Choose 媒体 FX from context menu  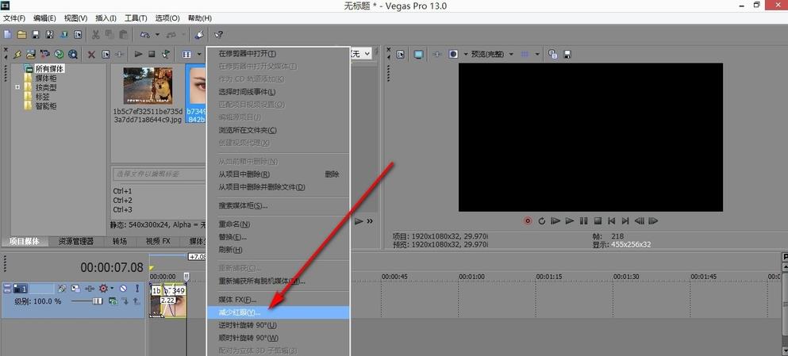tap(278, 299)
